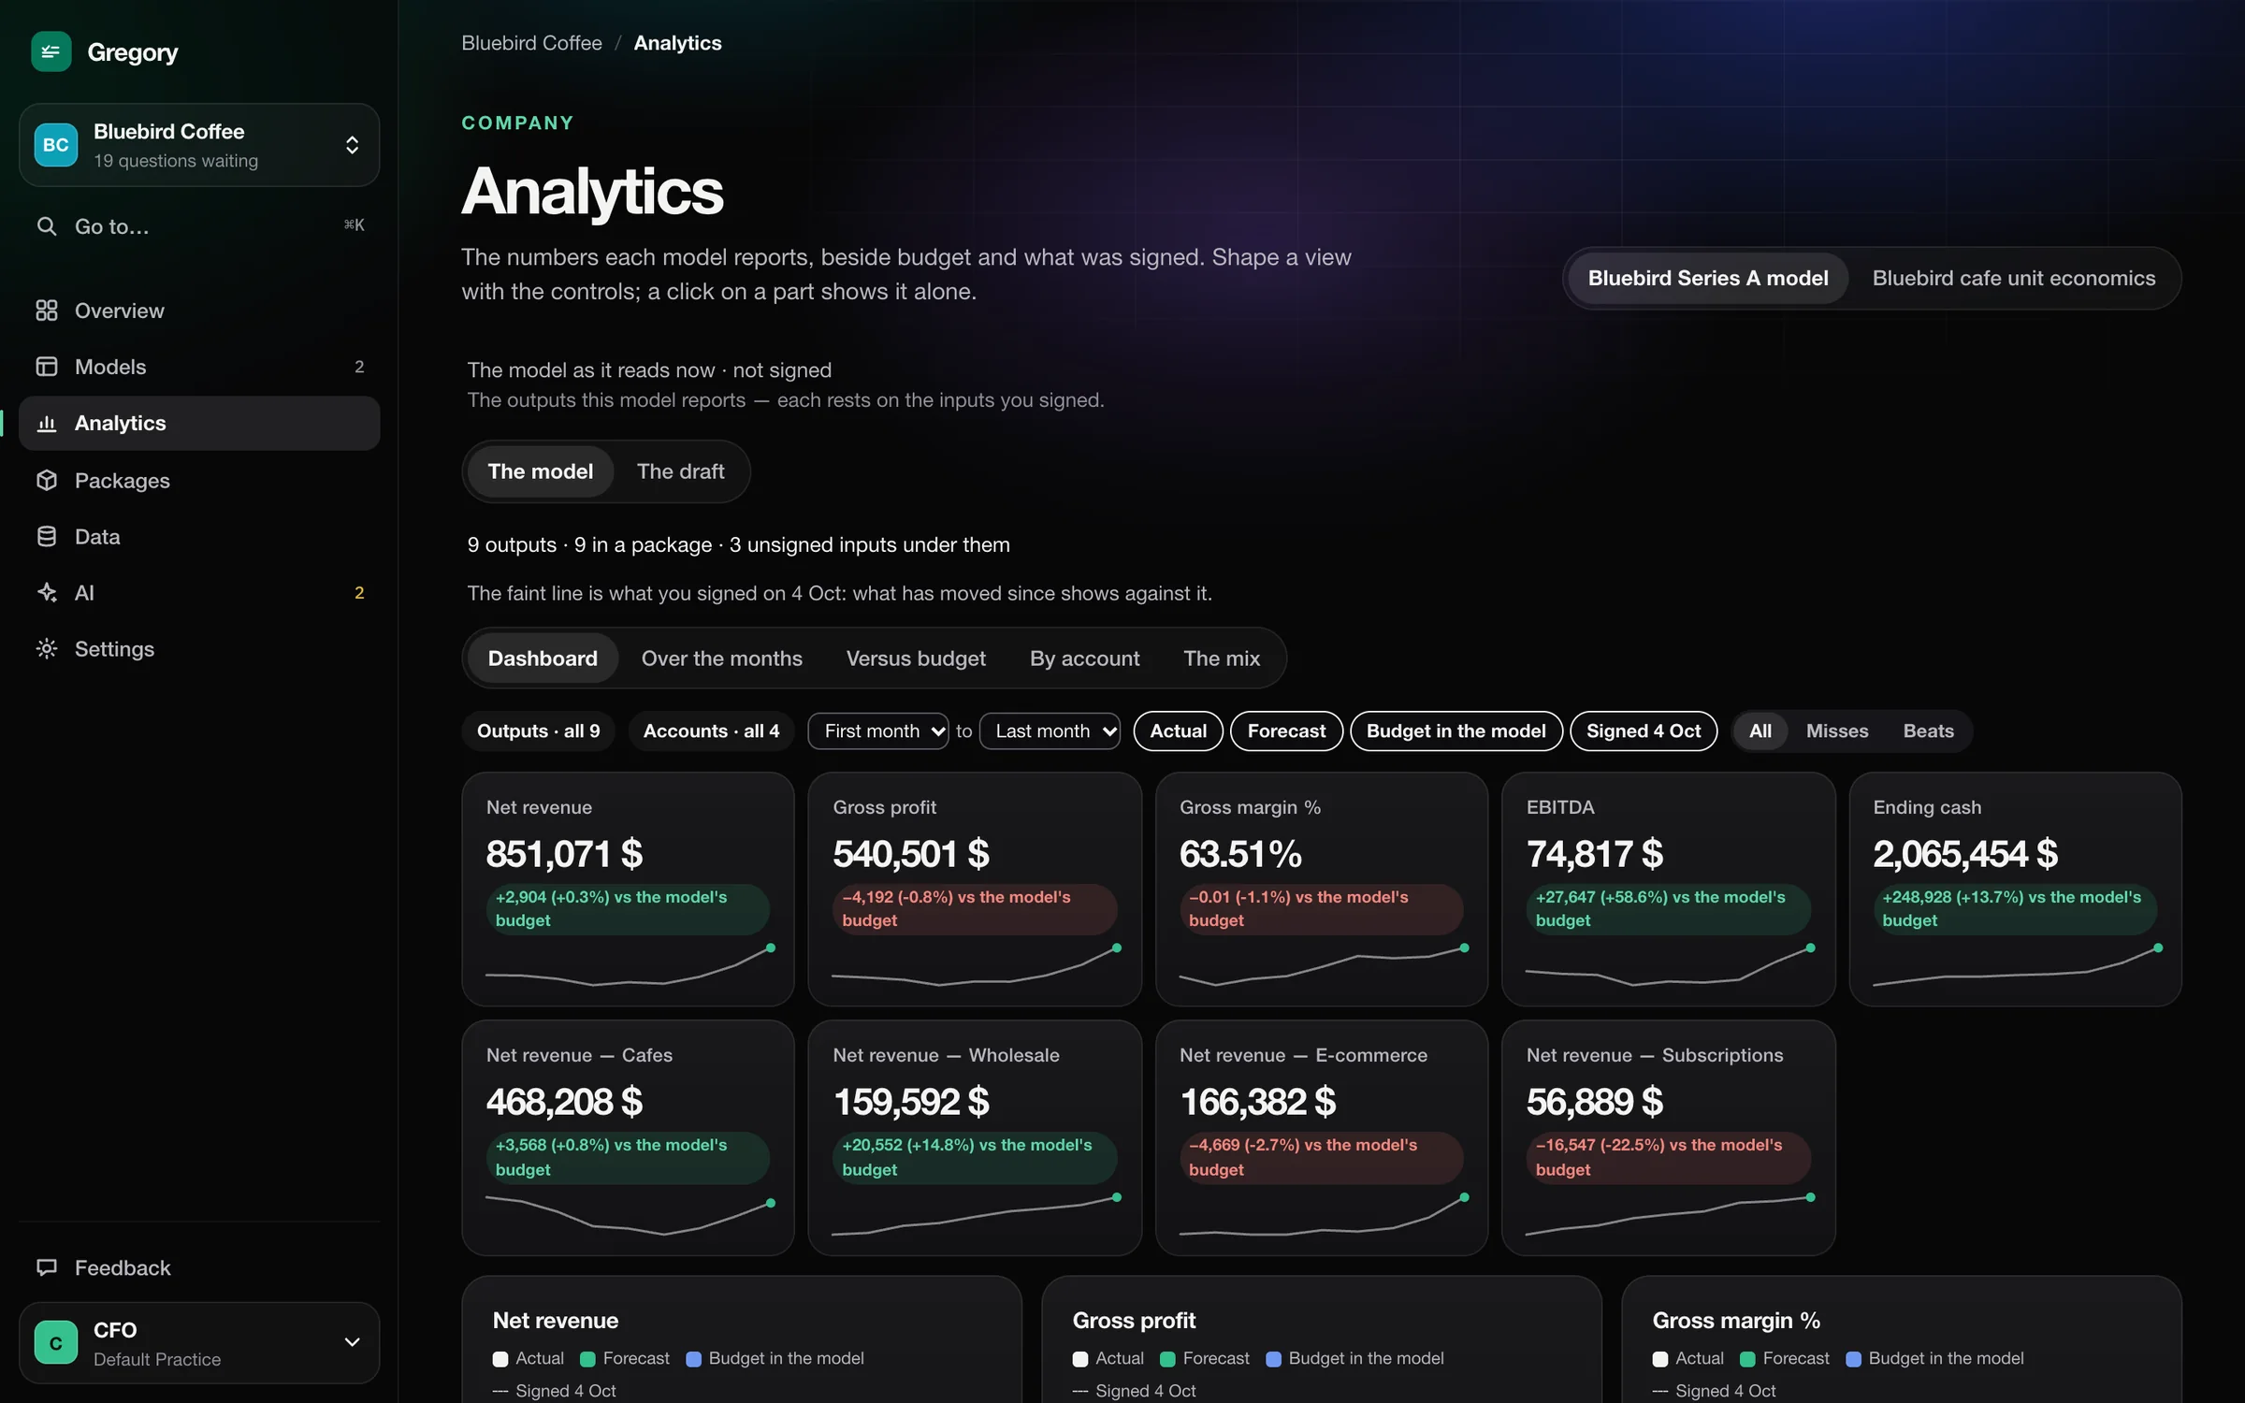Open Models in the sidebar
The width and height of the screenshot is (2245, 1403).
[x=199, y=367]
